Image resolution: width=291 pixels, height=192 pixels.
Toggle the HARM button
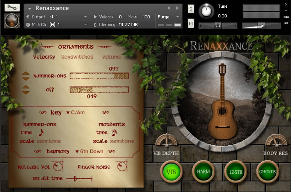click(203, 172)
